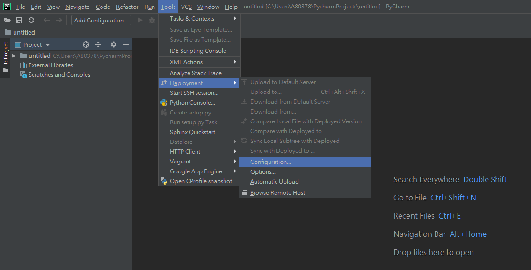Open the Code menu
Image resolution: width=531 pixels, height=270 pixels.
(103, 7)
